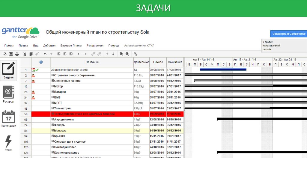
Task: Click the print icon in toolbar
Action: click(17, 54)
